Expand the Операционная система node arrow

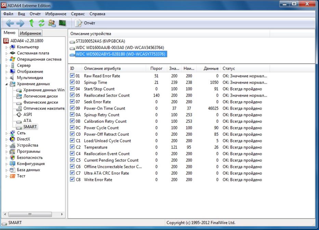click(6, 59)
